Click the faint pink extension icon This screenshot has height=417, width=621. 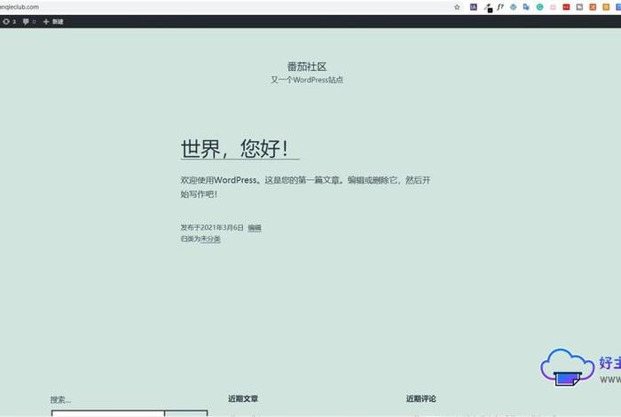tap(553, 7)
